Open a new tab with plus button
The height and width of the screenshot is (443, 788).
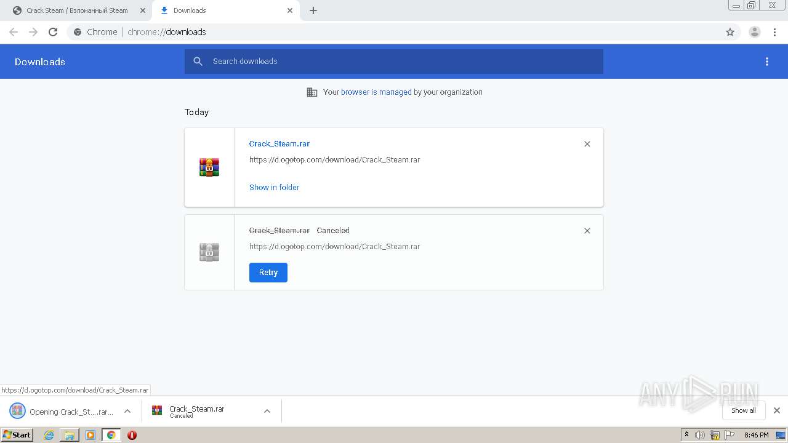(313, 10)
